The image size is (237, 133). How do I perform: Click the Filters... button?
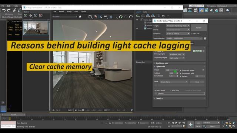[x=213, y=126]
